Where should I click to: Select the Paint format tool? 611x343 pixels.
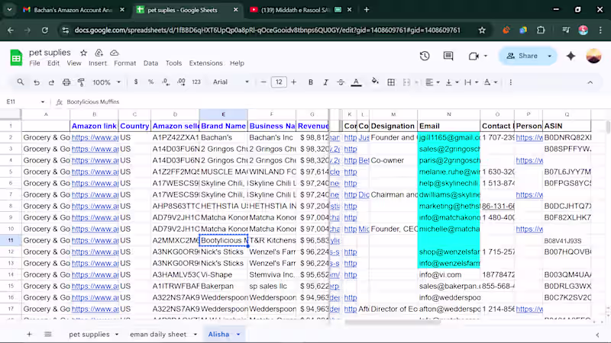[81, 82]
